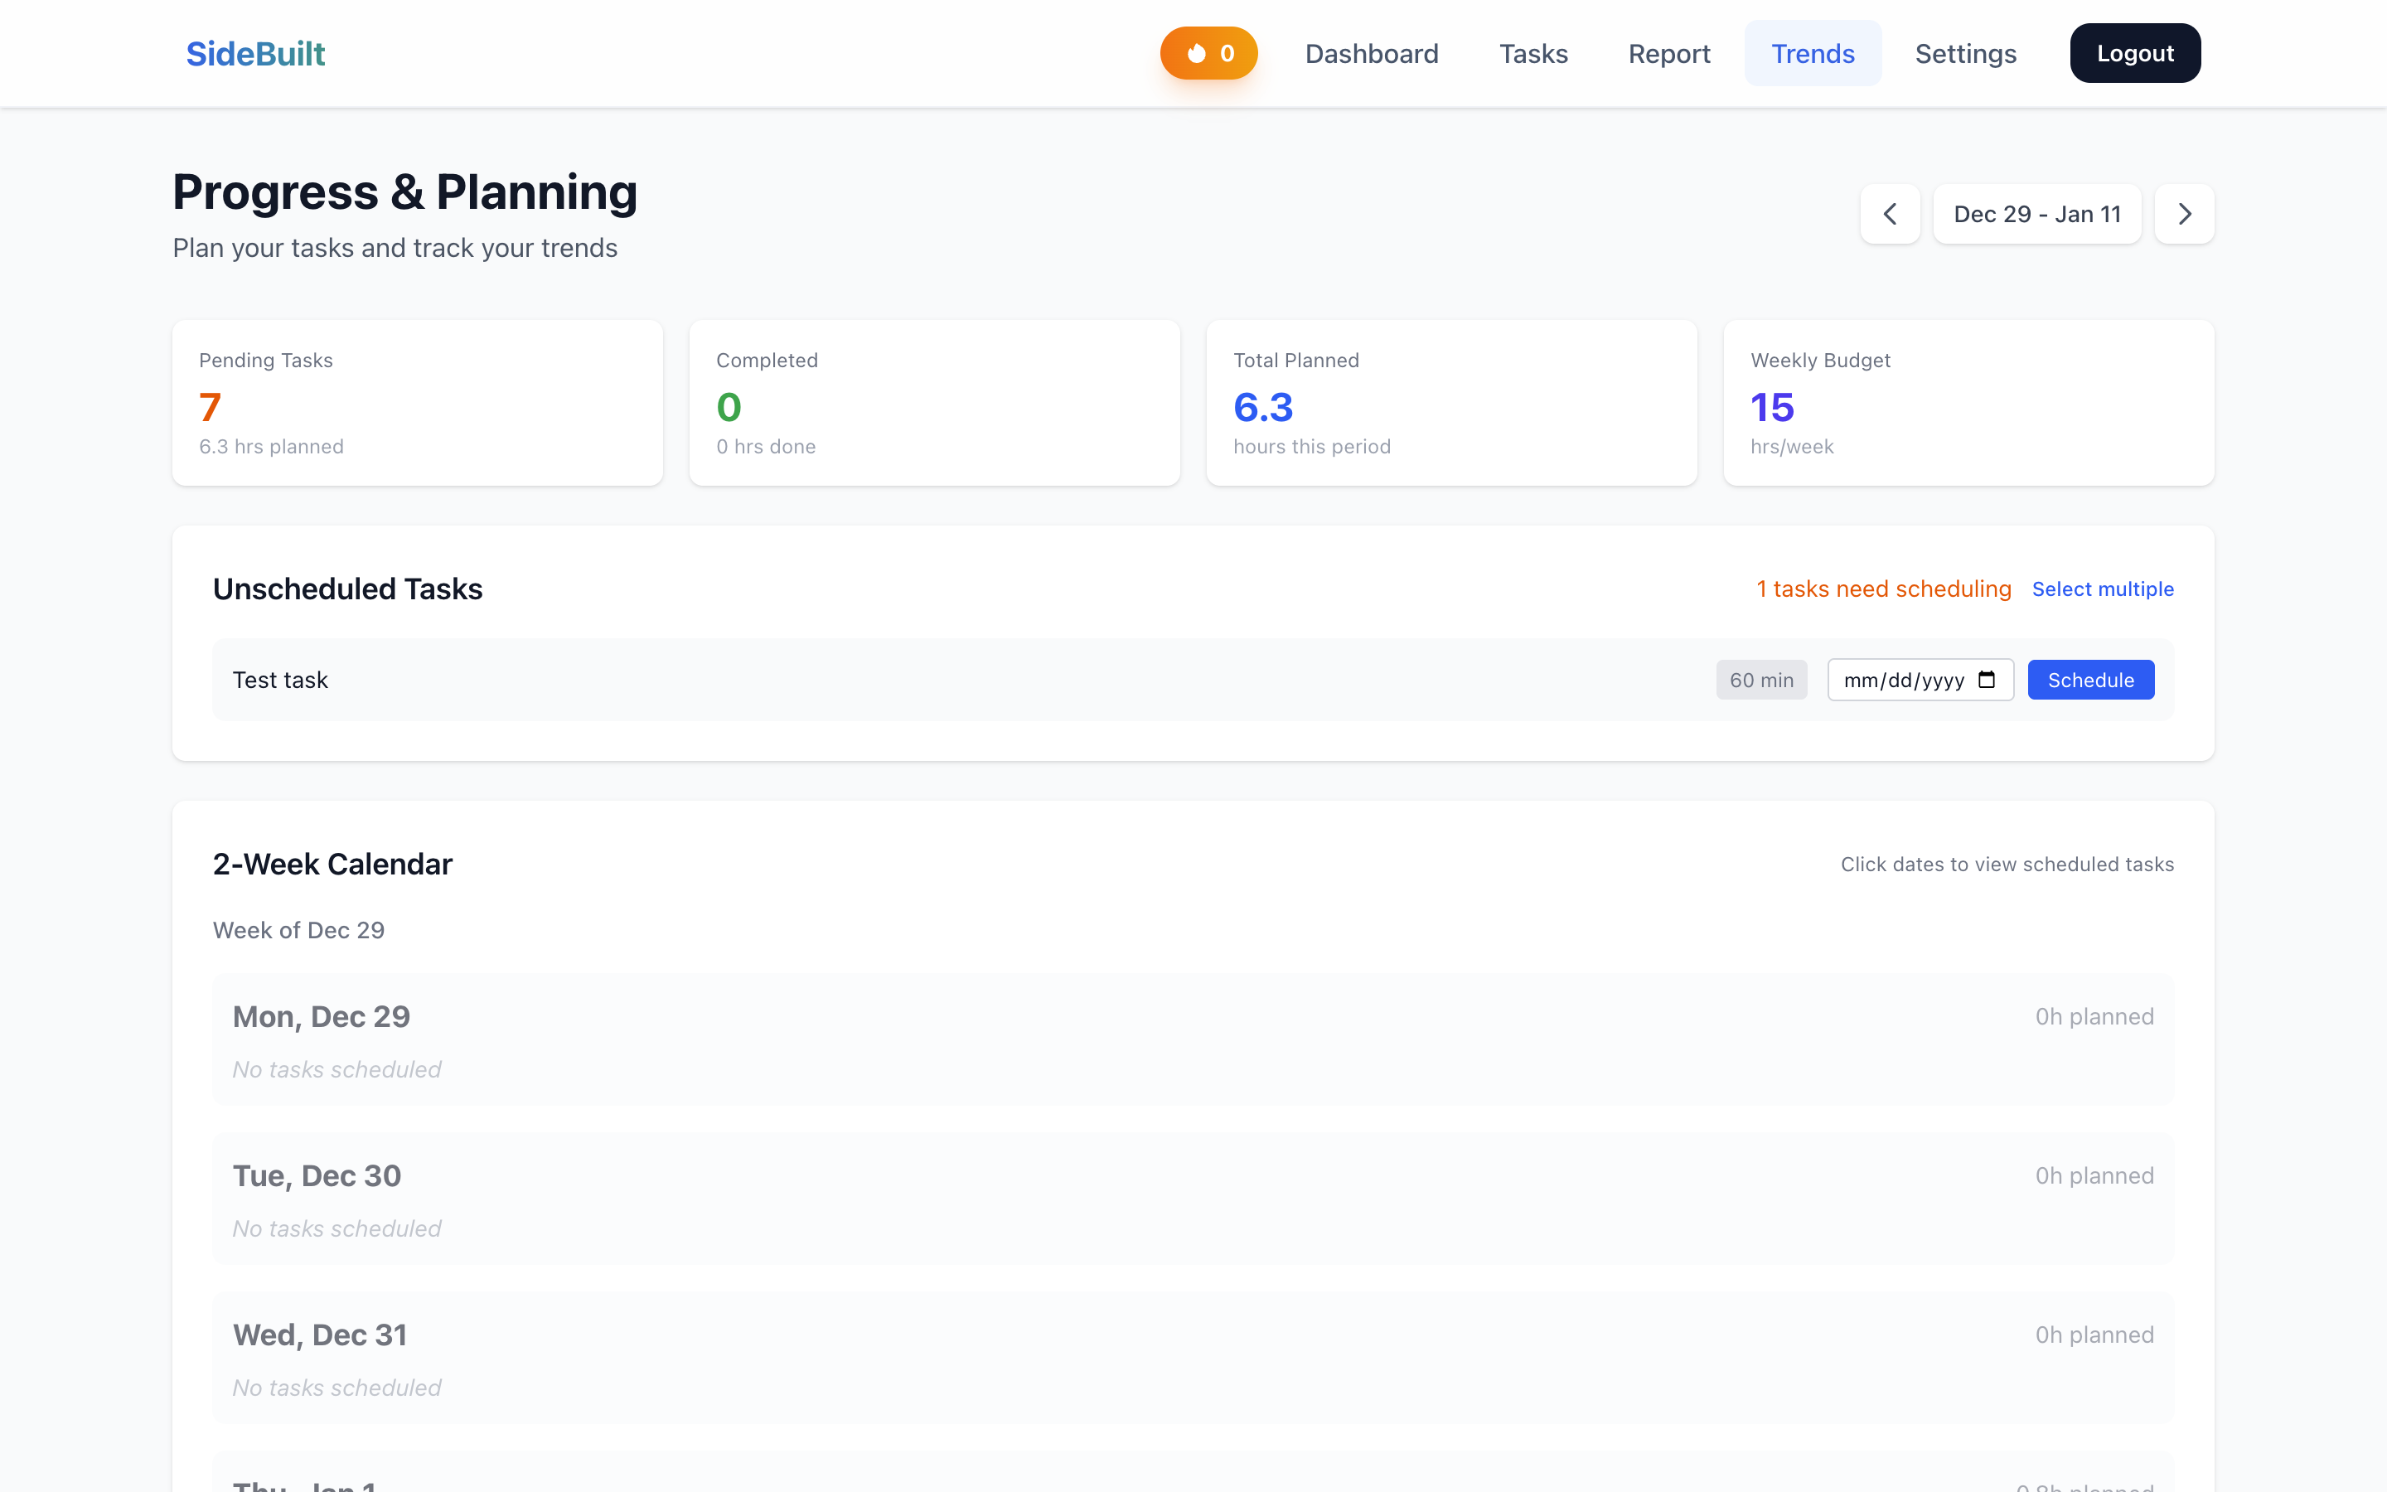
Task: Navigate to previous period using left chevron
Action: point(1890,213)
